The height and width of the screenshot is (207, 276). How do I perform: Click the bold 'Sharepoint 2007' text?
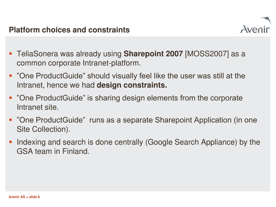[x=153, y=54]
